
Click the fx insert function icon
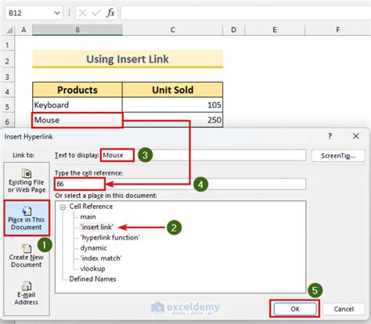[x=110, y=13]
